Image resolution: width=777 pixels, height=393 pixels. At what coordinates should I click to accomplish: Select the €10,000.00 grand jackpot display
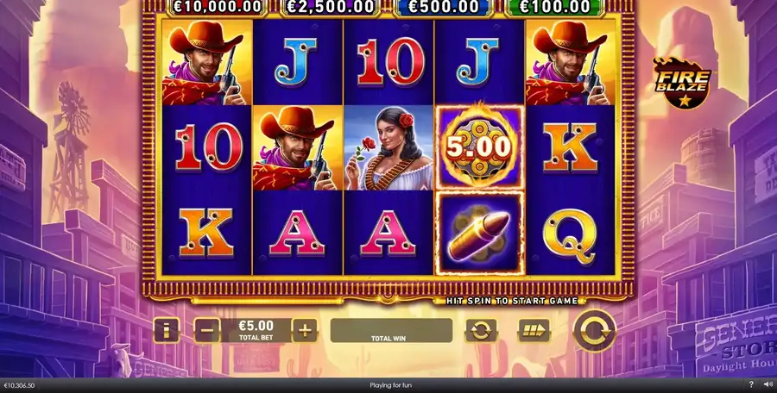click(217, 8)
